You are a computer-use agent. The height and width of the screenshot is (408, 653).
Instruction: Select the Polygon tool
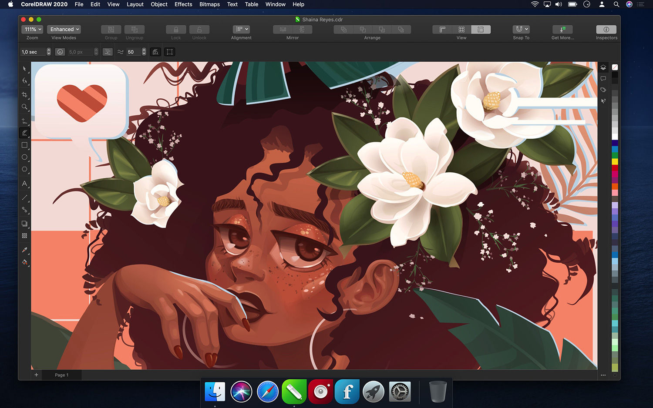[x=24, y=170]
